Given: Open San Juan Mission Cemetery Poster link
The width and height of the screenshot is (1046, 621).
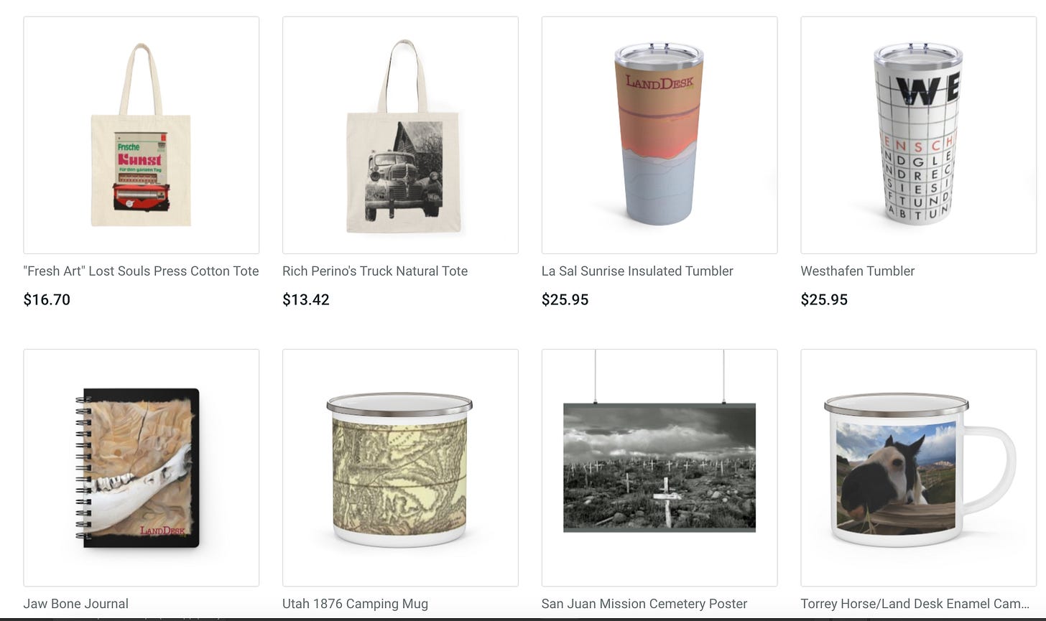Looking at the screenshot, I should click(644, 604).
